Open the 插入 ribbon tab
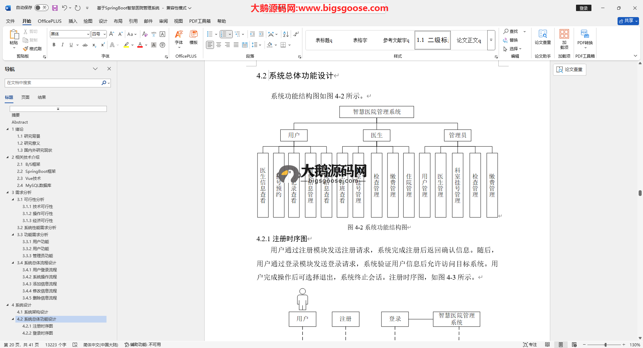Viewport: 643px width, 348px height. pyautogui.click(x=73, y=21)
